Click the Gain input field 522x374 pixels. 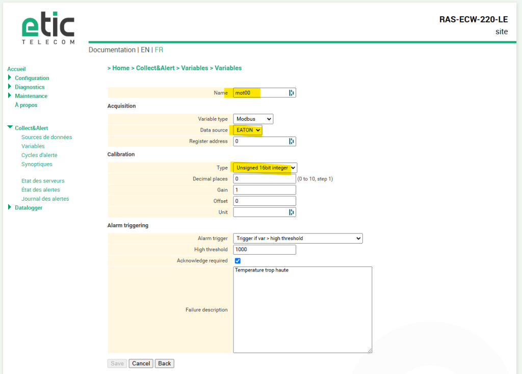[265, 190]
